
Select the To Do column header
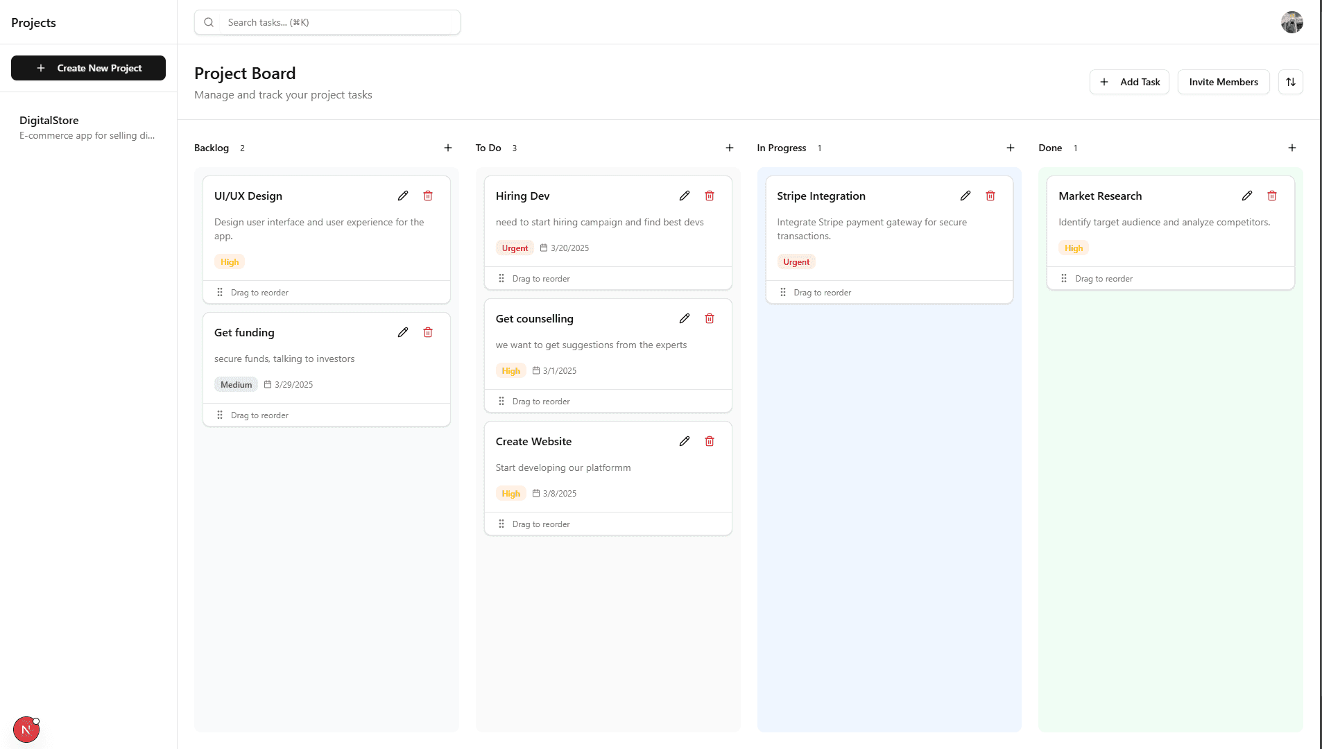coord(488,148)
